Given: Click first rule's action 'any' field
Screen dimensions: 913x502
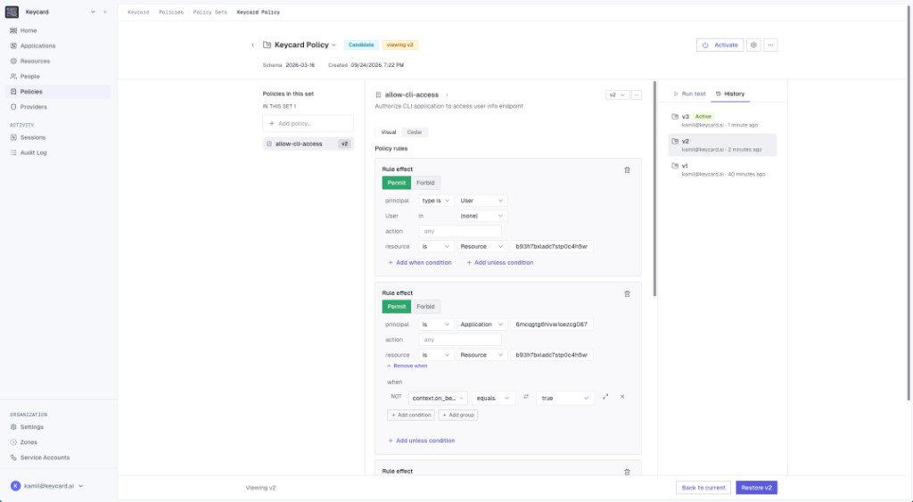Looking at the screenshot, I should click(x=460, y=231).
